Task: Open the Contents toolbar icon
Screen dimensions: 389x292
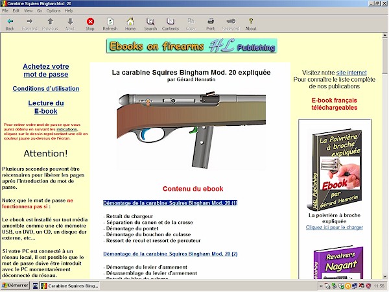Action: pyautogui.click(x=171, y=21)
